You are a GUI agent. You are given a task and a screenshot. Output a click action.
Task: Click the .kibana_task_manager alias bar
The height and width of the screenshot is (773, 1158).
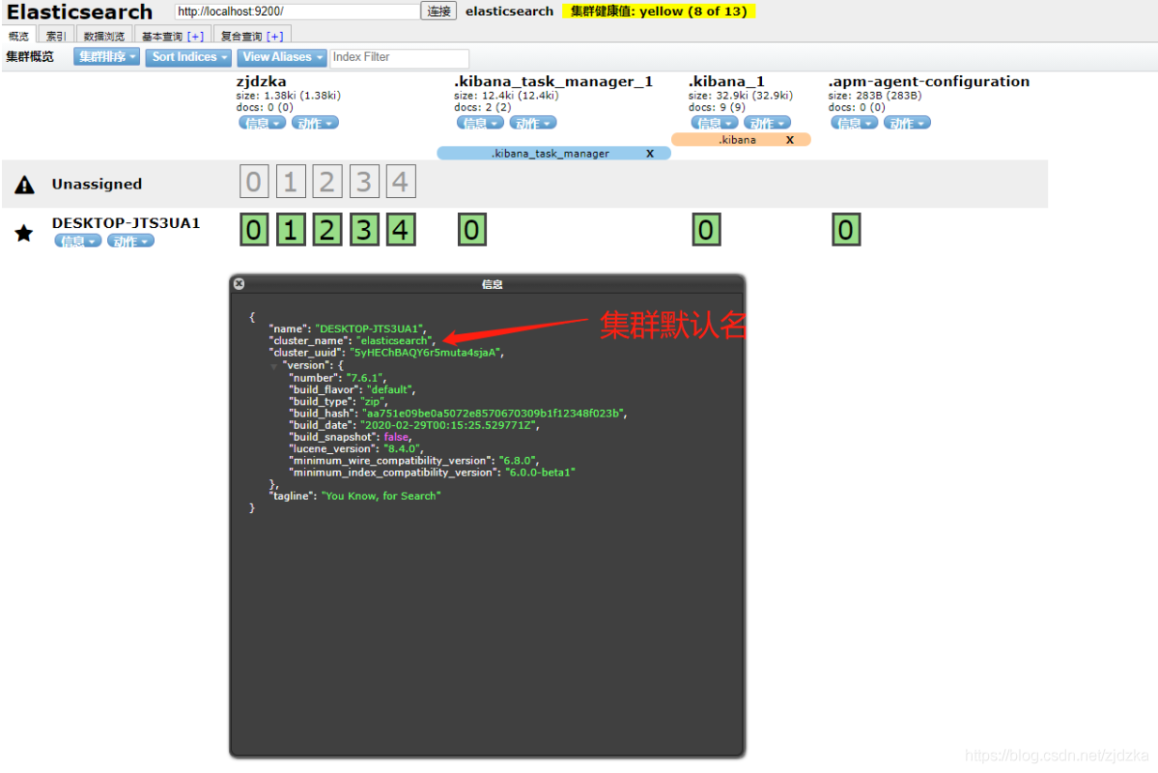point(554,153)
